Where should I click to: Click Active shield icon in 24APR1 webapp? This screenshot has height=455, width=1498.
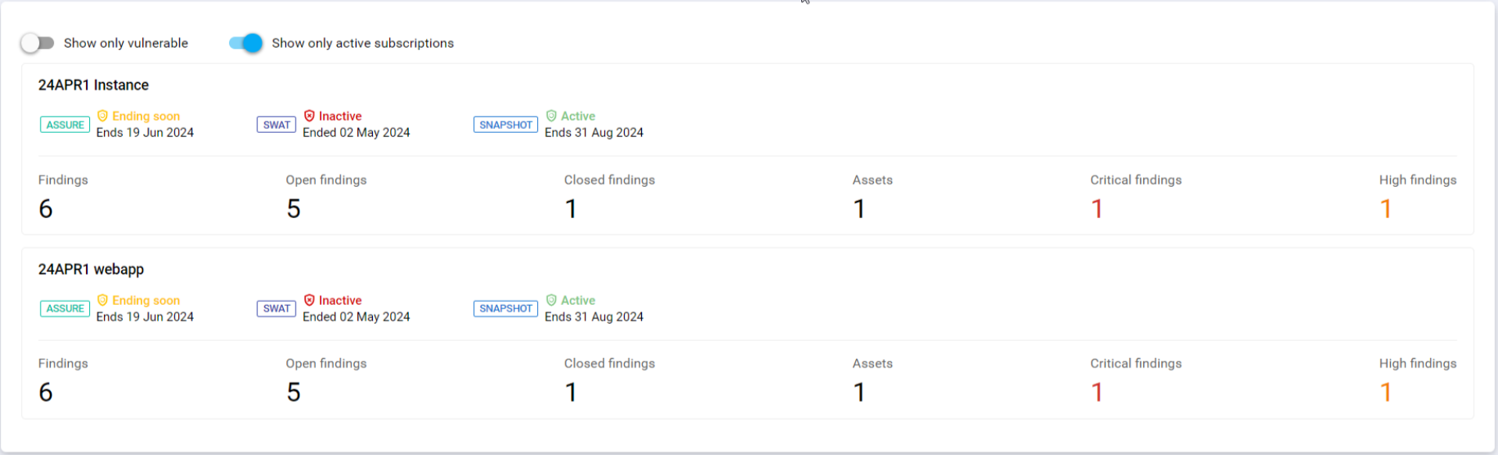[551, 300]
